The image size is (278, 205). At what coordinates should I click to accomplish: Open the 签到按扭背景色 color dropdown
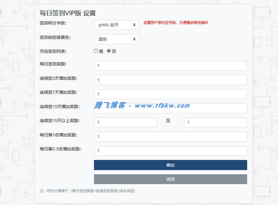click(x=116, y=39)
